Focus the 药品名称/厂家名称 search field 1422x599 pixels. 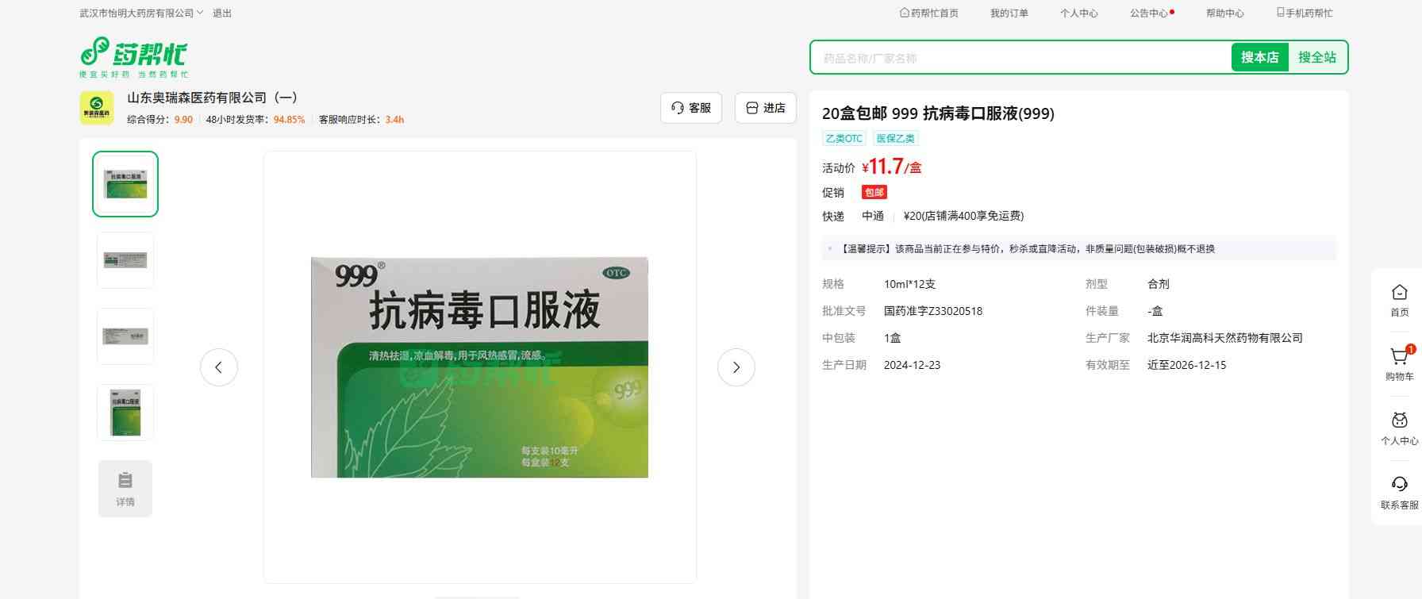coord(1020,58)
